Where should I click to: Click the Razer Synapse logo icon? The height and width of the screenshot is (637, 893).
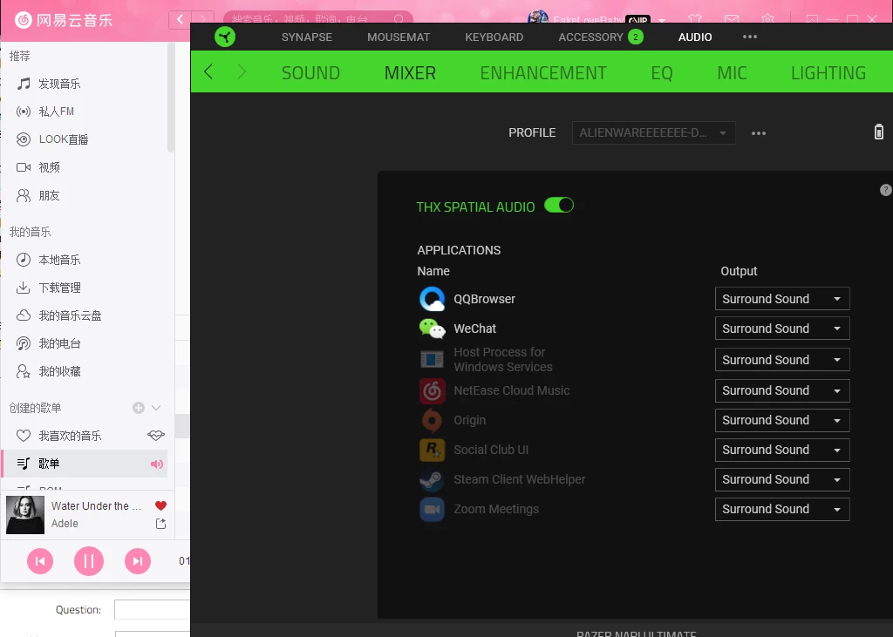point(225,37)
